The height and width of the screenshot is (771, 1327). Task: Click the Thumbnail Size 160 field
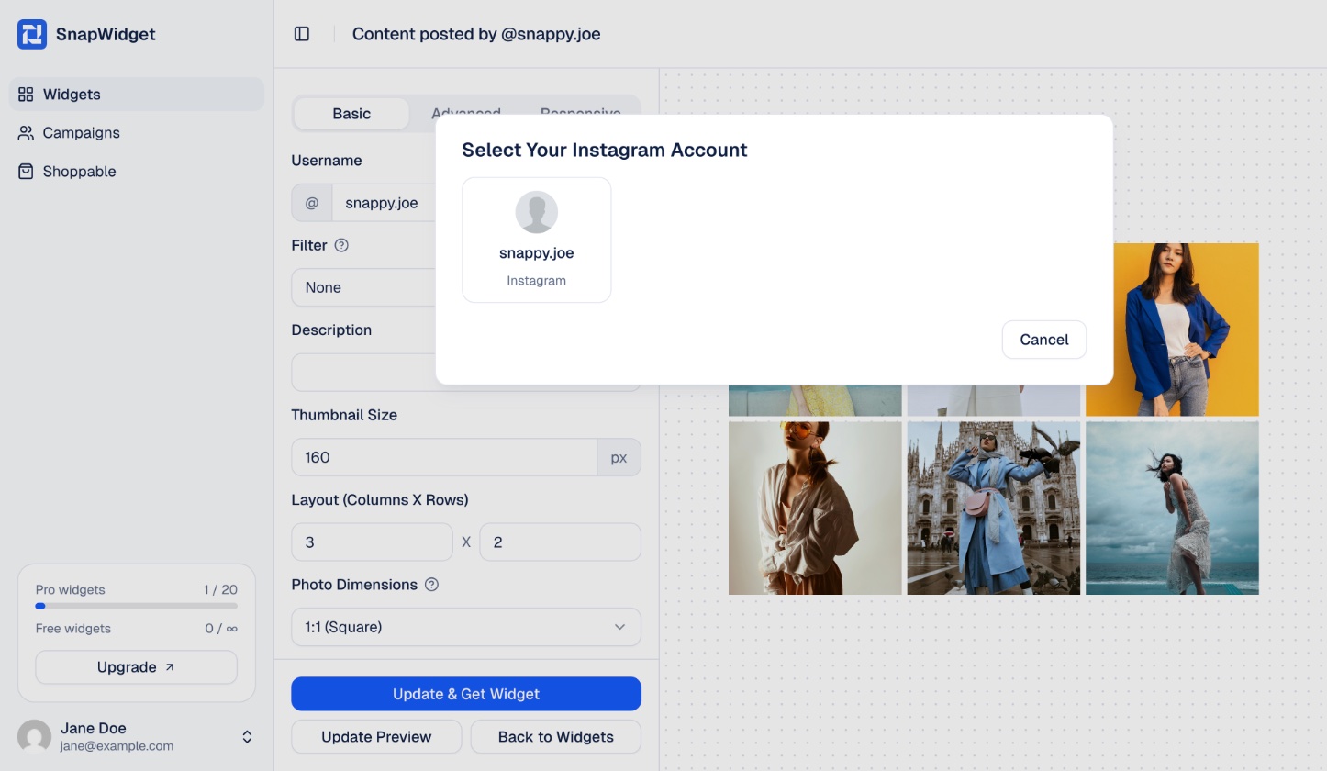(x=445, y=457)
